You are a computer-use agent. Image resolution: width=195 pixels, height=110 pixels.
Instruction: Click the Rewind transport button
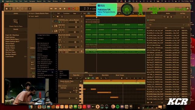click(x=51, y=9)
